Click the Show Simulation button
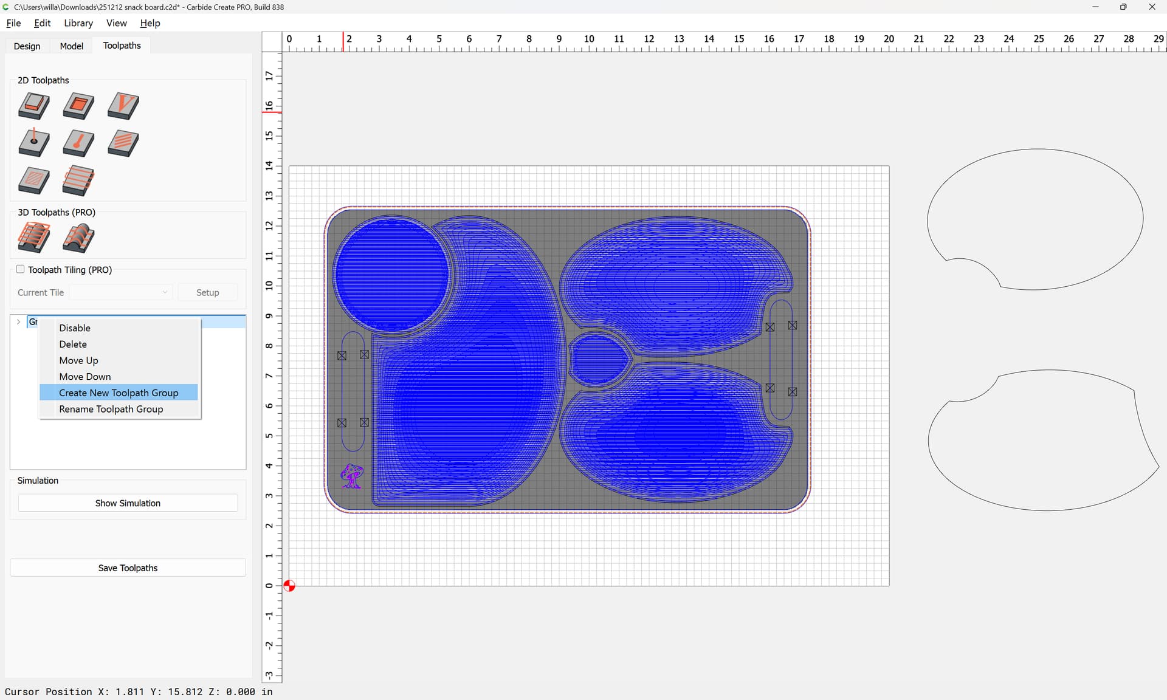 pyautogui.click(x=128, y=503)
